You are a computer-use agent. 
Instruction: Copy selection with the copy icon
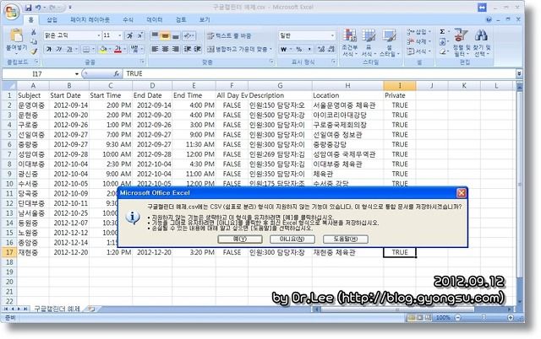tap(34, 42)
